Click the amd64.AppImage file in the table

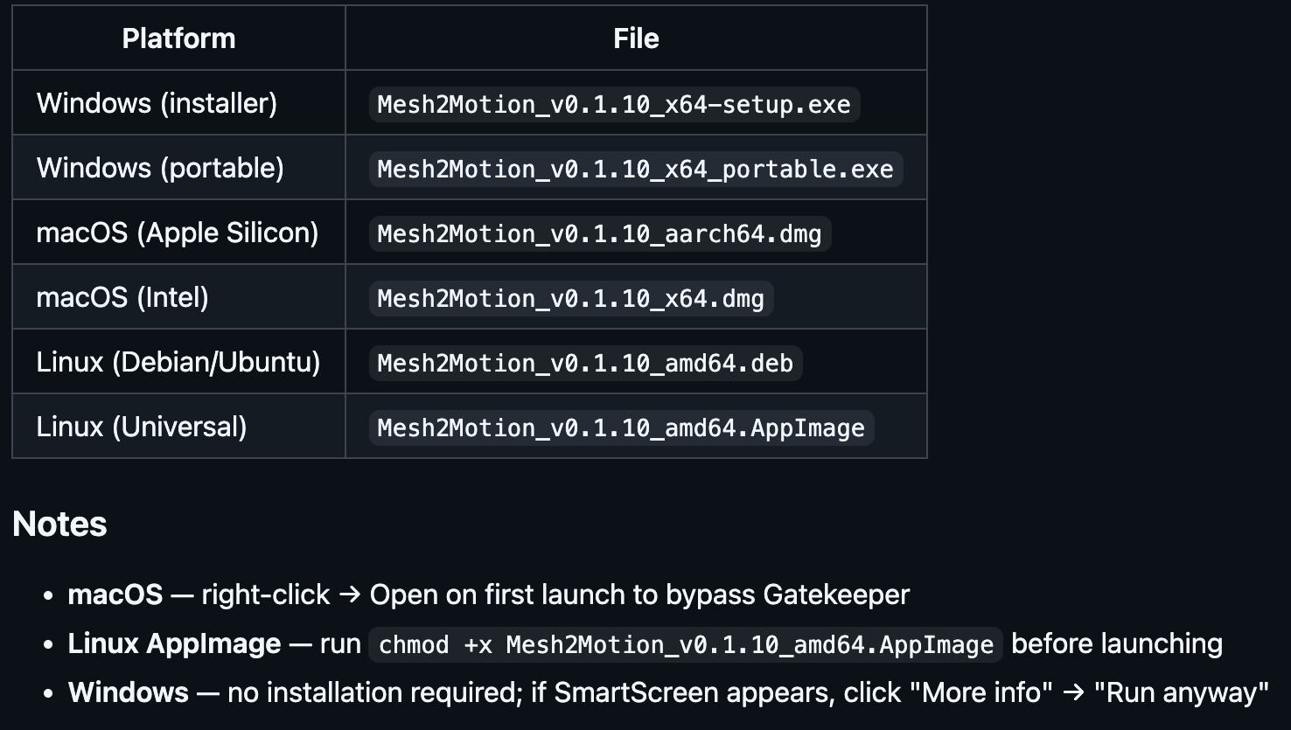[x=621, y=428]
